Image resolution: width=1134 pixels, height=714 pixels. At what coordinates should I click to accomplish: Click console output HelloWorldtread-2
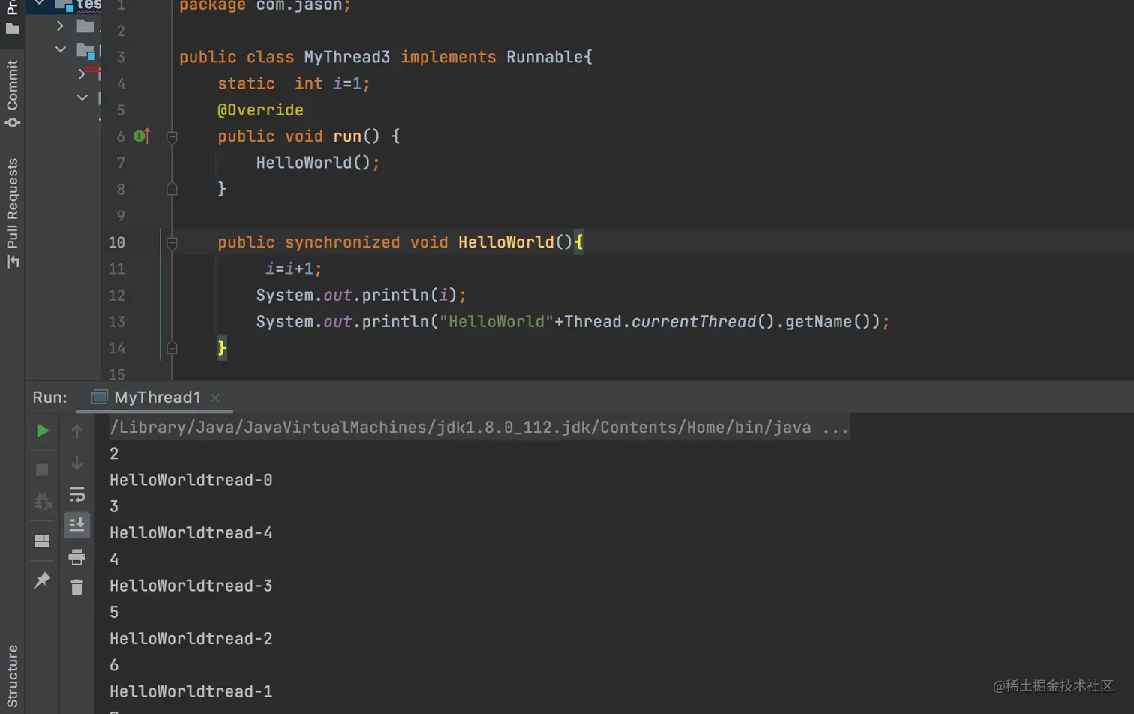[190, 639]
